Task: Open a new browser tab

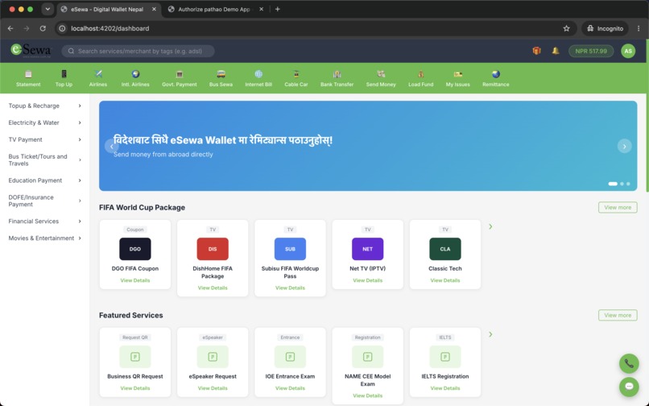Action: click(x=277, y=9)
